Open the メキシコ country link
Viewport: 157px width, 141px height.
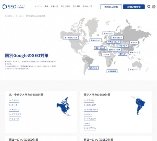[x=14, y=110]
